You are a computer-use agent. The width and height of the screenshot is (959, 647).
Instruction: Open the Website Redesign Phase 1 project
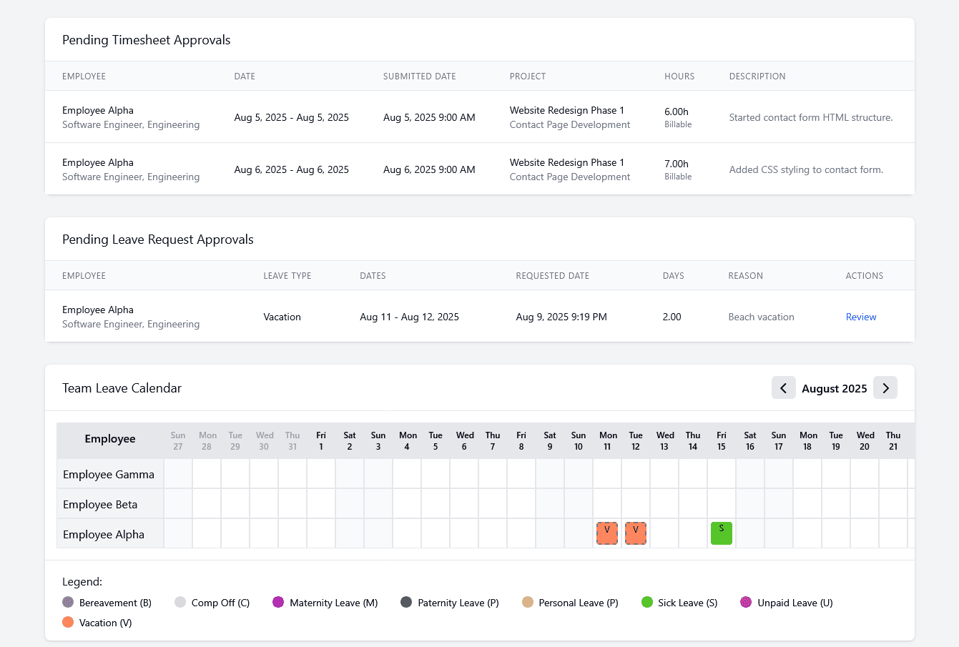(x=566, y=110)
